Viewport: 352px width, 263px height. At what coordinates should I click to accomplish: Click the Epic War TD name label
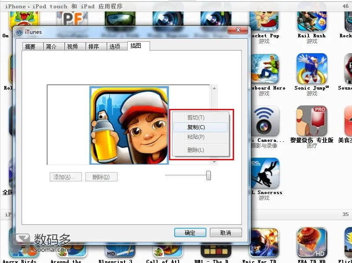259,261
